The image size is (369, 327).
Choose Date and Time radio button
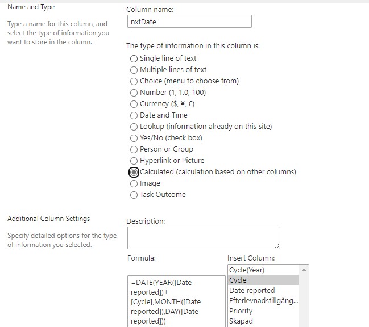[134, 115]
